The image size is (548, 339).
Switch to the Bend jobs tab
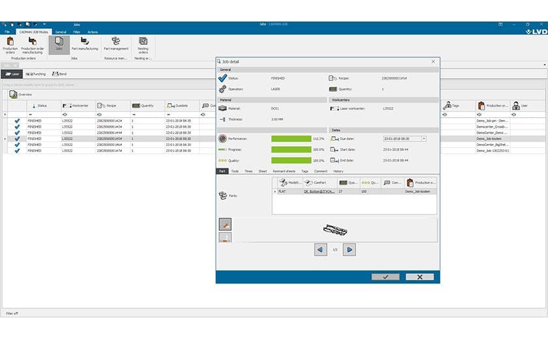pos(59,74)
